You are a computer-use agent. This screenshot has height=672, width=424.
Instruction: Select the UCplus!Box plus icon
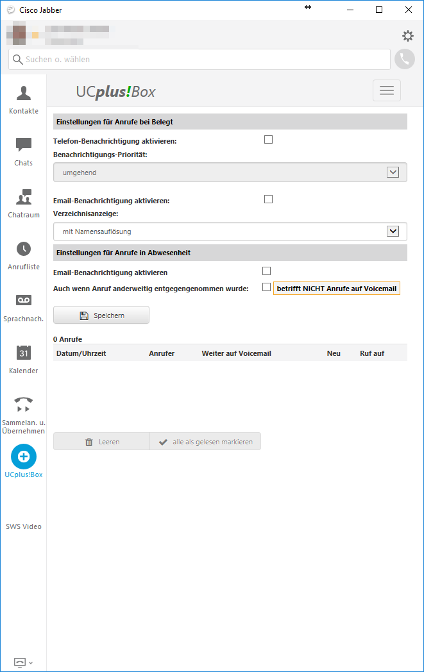pos(24,457)
